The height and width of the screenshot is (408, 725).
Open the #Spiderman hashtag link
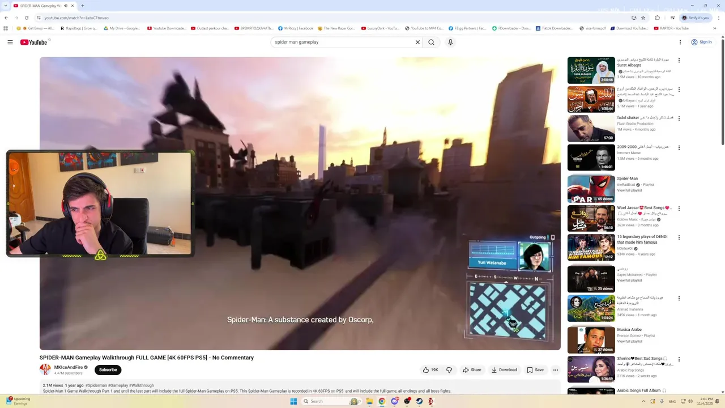pos(96,385)
